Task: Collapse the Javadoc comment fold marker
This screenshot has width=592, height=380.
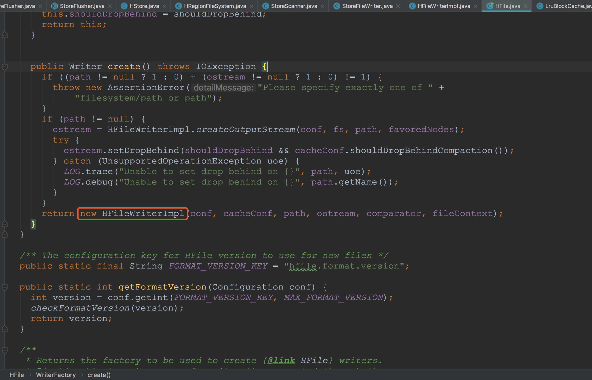Action: click(5, 350)
